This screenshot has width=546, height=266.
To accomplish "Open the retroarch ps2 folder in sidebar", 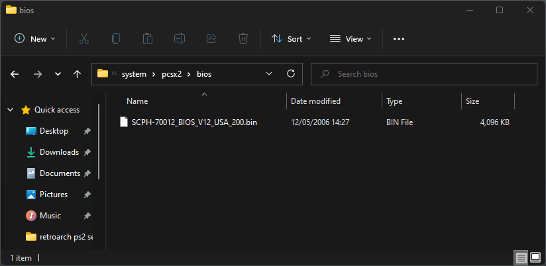I will (x=66, y=237).
